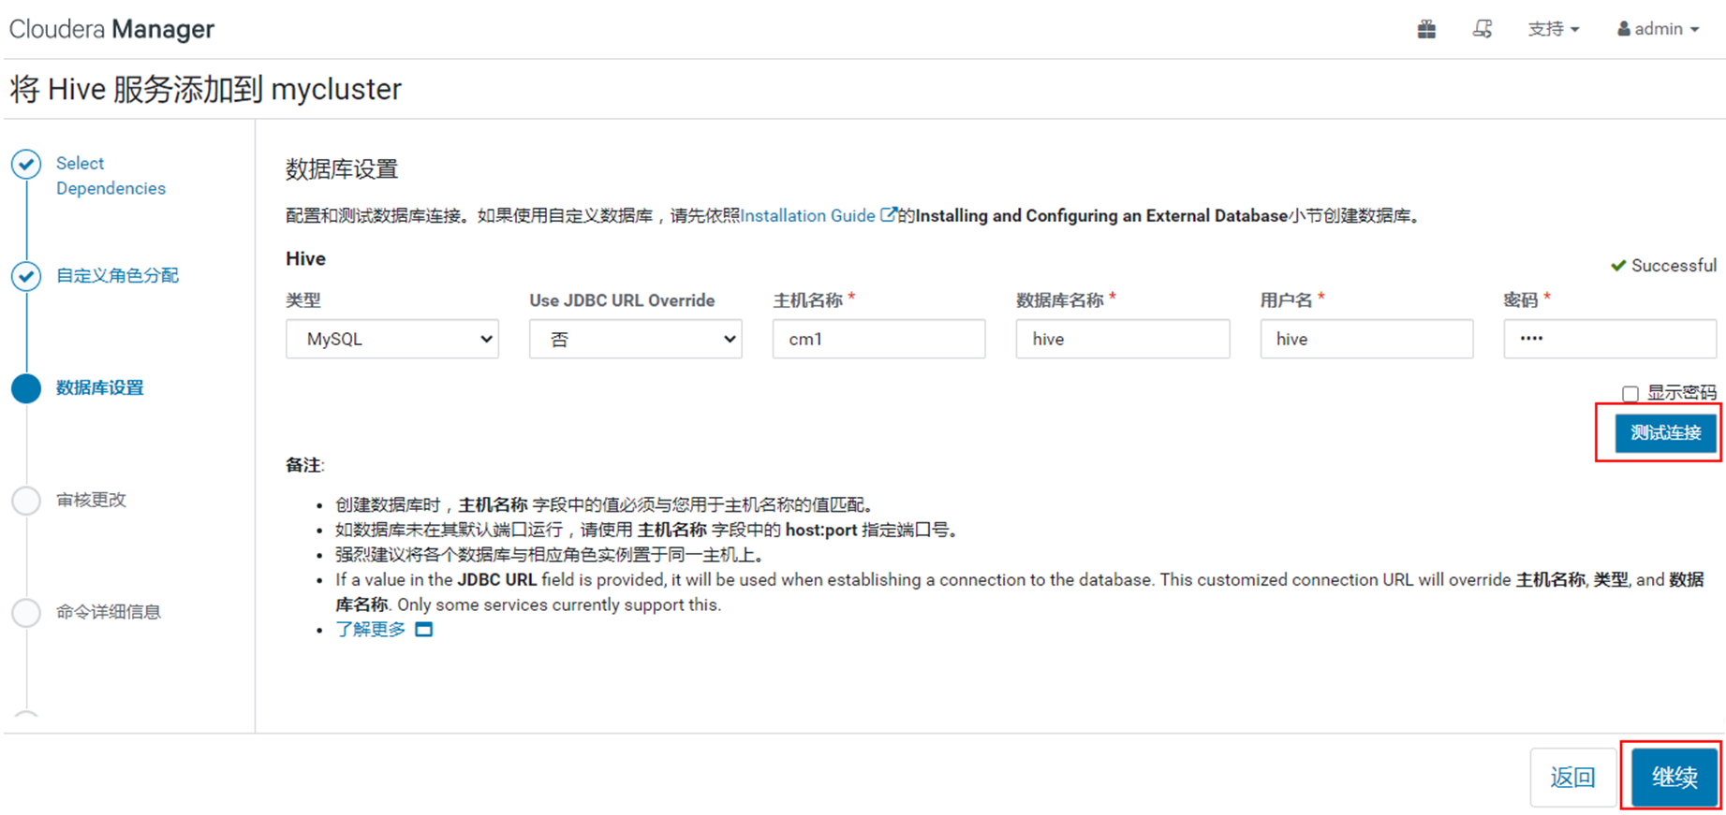The image size is (1726, 815).
Task: Click the external link icon after Installation Guide
Action: point(888,215)
